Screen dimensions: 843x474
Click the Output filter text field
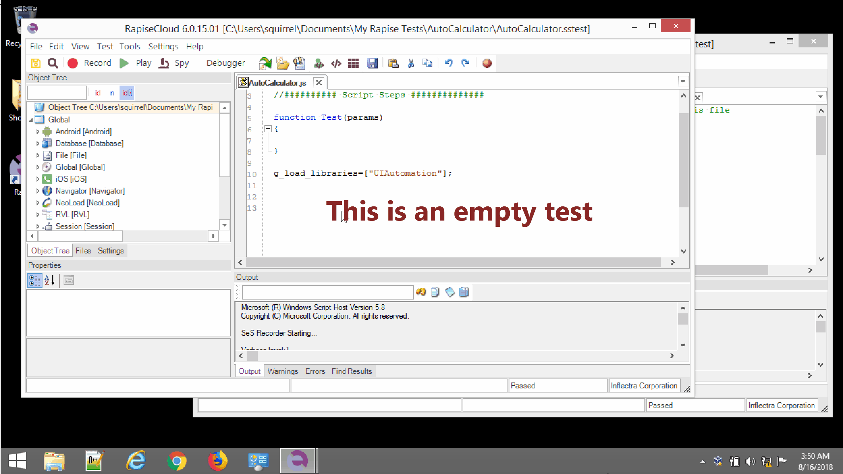pyautogui.click(x=327, y=292)
